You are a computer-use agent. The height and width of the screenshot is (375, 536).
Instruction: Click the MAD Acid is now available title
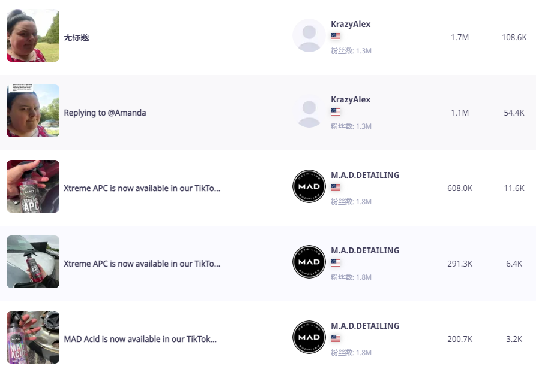(140, 339)
